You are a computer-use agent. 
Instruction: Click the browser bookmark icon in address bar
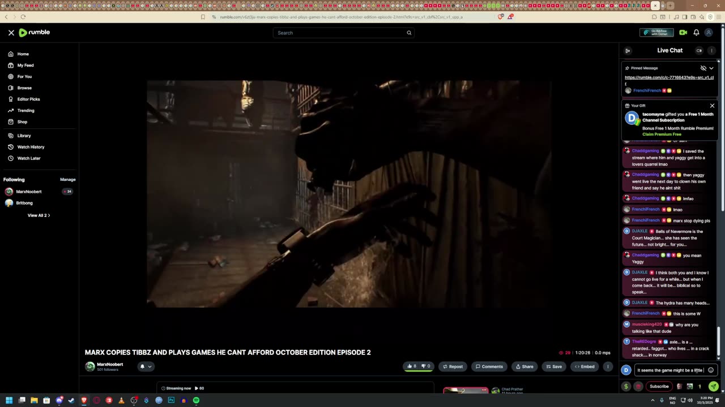point(203,17)
